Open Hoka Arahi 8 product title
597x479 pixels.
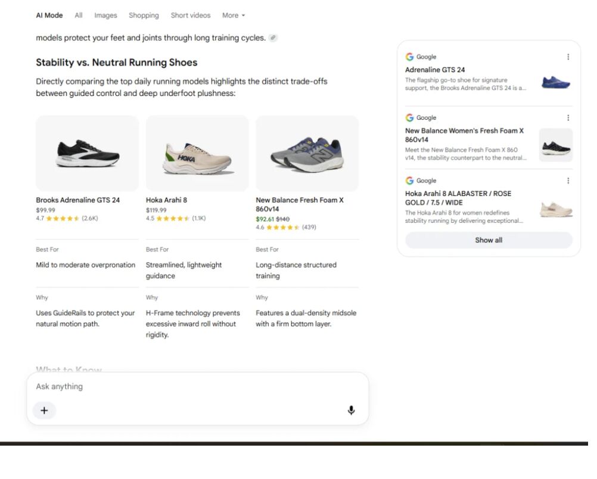click(166, 200)
